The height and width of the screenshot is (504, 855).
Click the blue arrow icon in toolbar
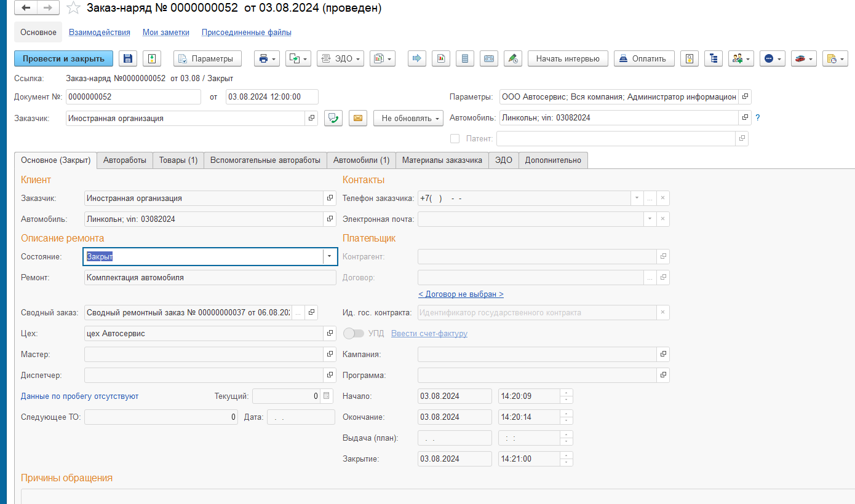pyautogui.click(x=416, y=58)
